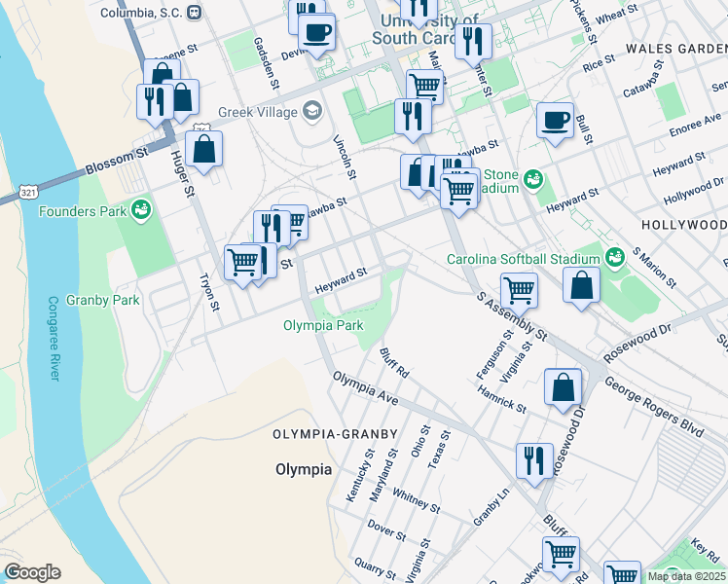
Task: Select the coffee cup marker beside Bull St
Action: click(555, 123)
